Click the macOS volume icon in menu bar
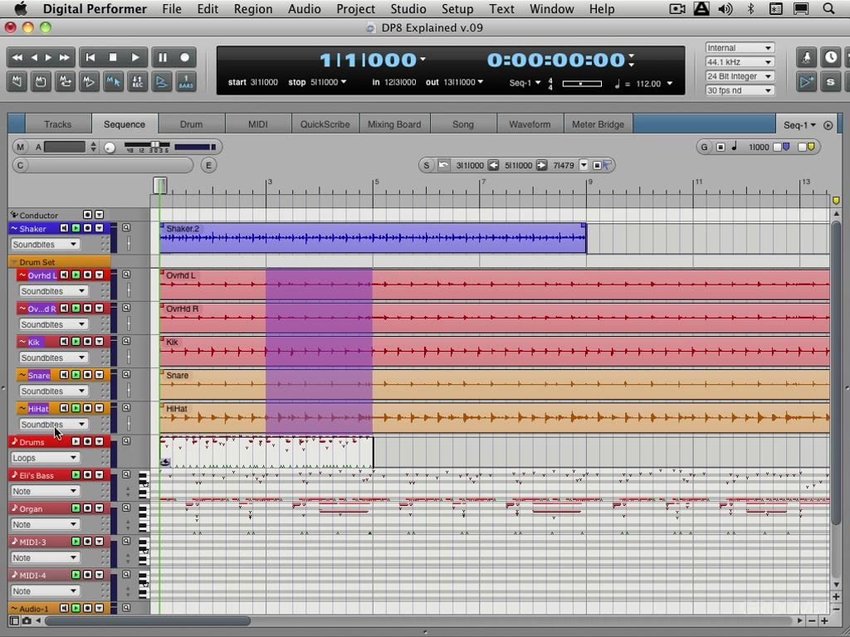The image size is (850, 637). tap(725, 8)
